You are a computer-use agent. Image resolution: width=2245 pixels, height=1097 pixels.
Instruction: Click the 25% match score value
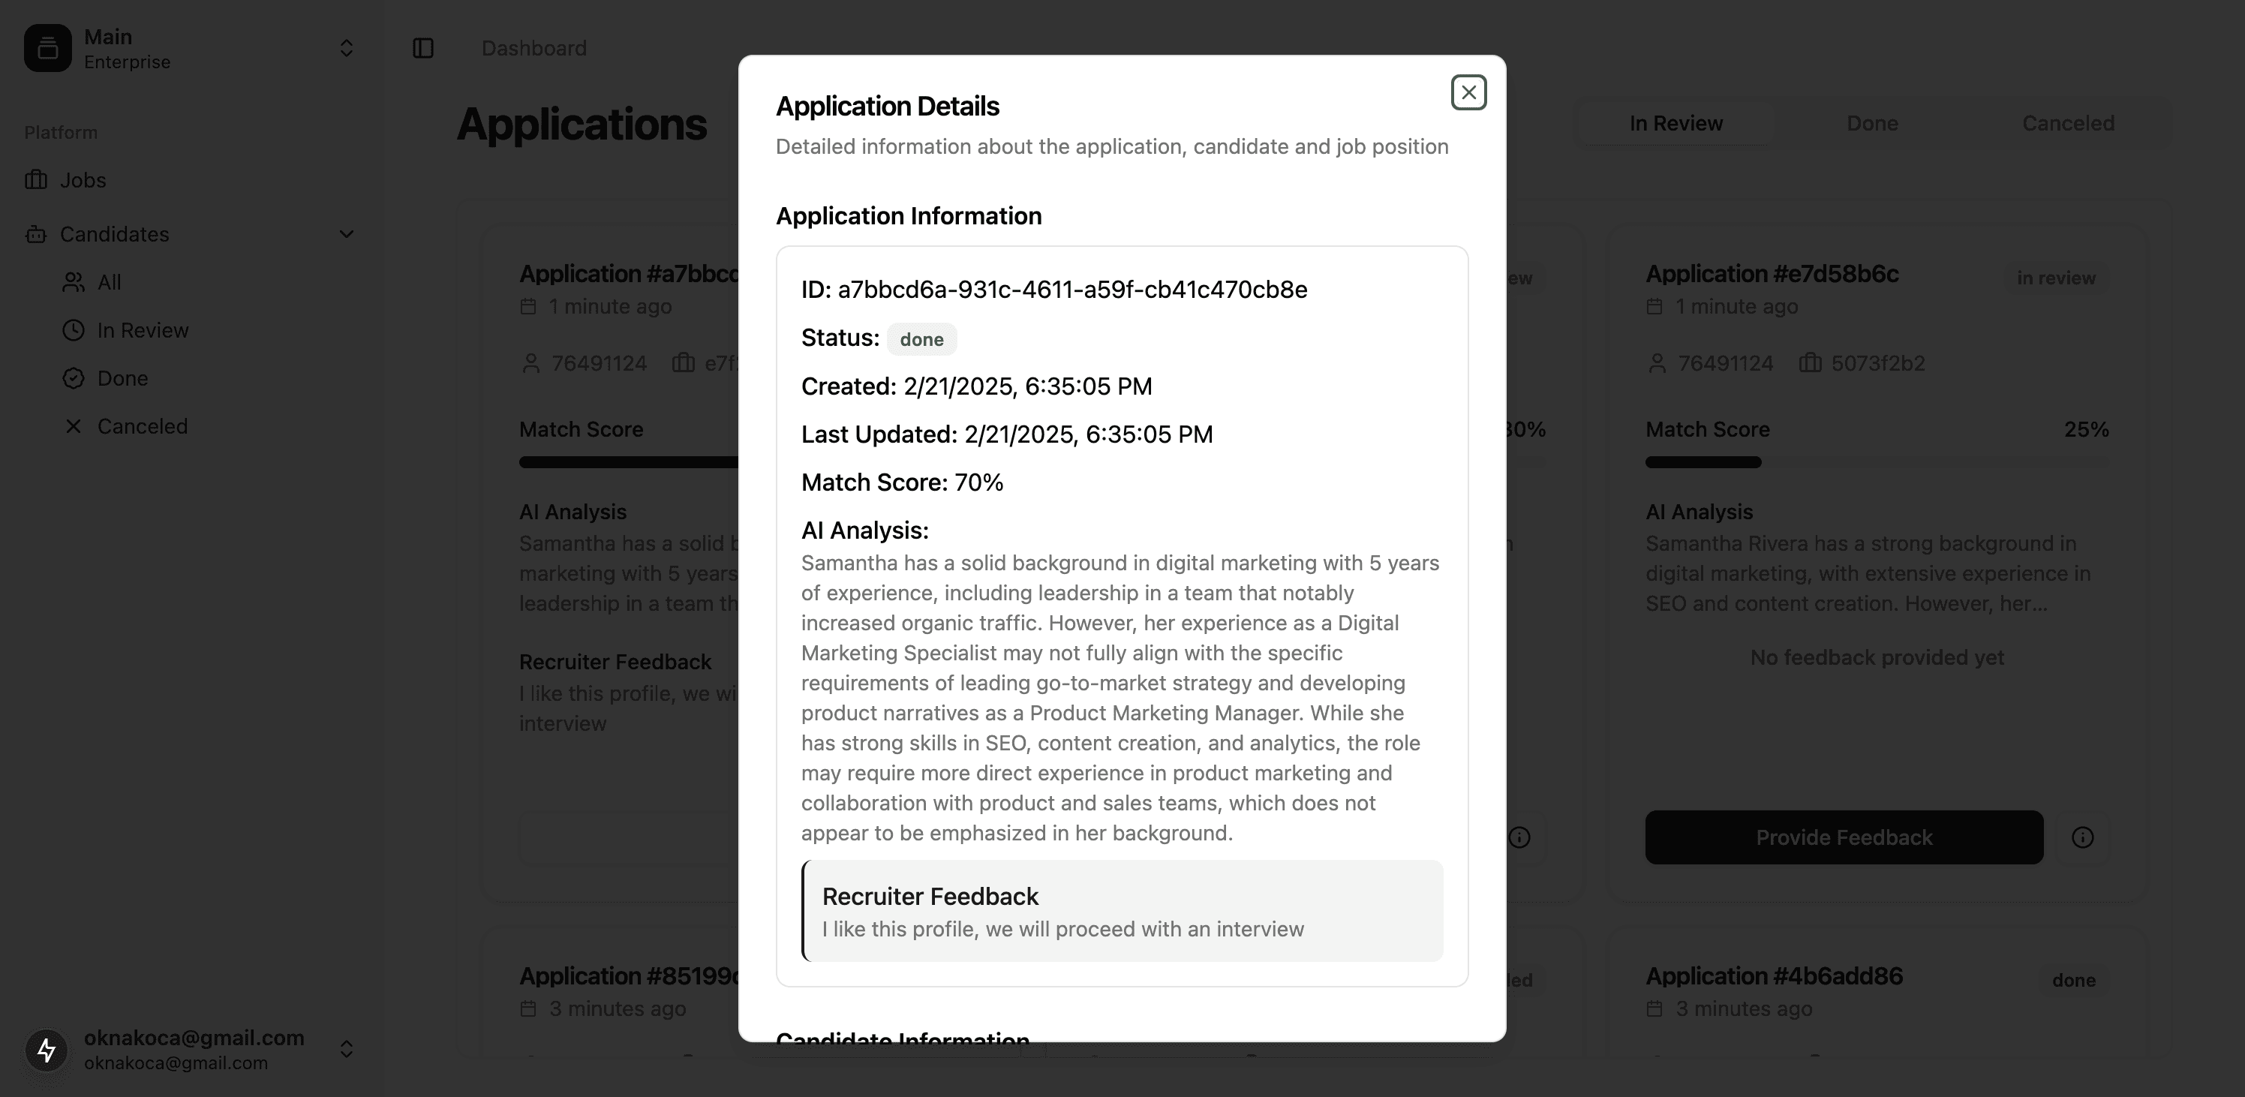[2087, 429]
